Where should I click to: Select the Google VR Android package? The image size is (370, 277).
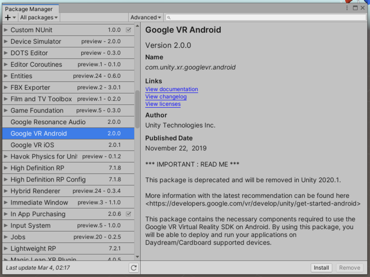click(x=68, y=133)
